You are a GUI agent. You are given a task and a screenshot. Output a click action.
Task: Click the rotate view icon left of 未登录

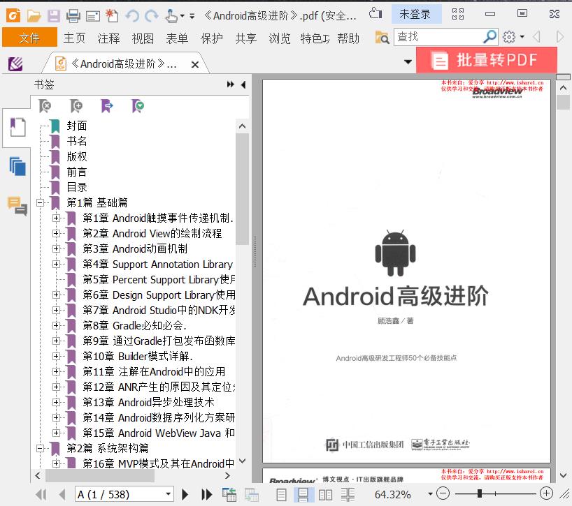pos(376,14)
